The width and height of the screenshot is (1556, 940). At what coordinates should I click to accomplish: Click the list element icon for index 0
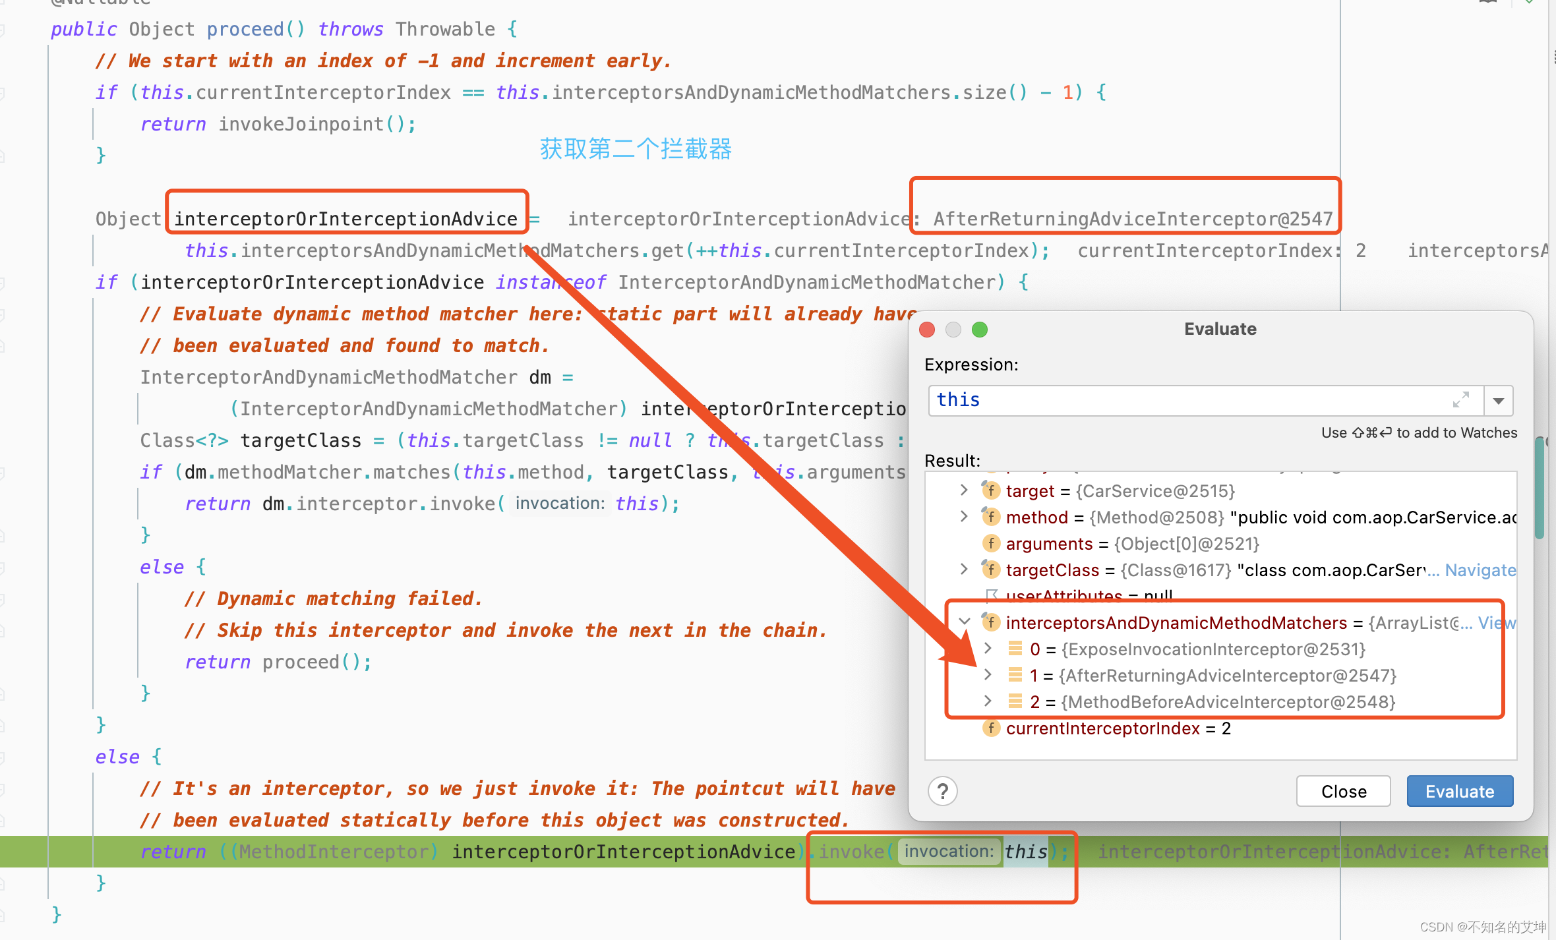click(1015, 649)
